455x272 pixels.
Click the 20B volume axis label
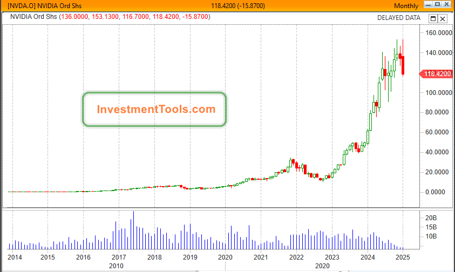431,217
